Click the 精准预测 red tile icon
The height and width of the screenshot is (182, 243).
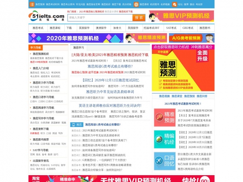point(165,117)
